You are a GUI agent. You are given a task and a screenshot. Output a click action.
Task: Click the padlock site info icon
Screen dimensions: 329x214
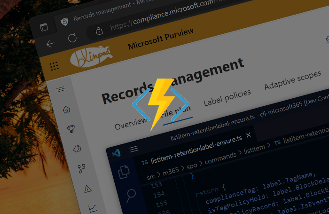point(99,32)
